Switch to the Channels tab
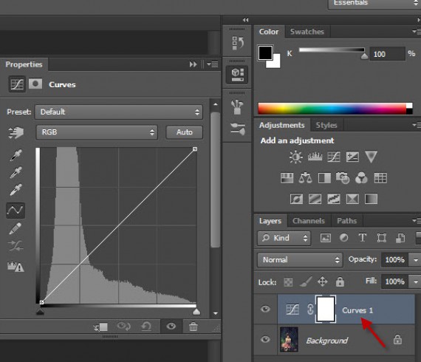This screenshot has height=362, width=421. pyautogui.click(x=309, y=221)
